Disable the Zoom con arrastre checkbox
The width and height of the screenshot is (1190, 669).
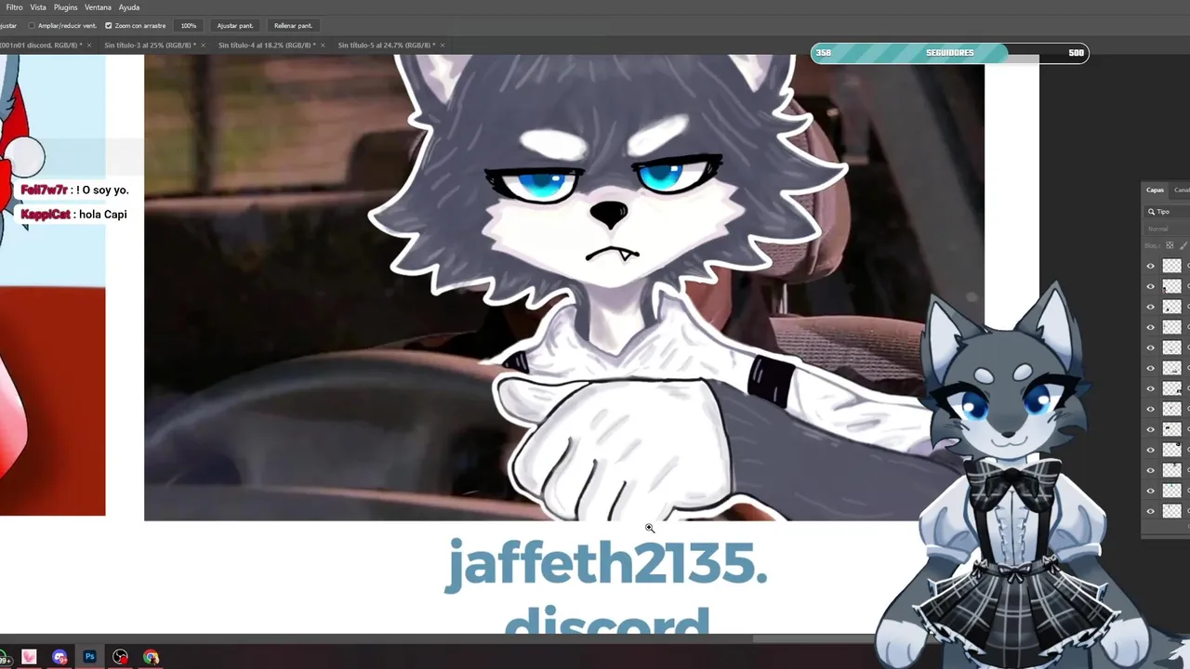[x=109, y=26]
